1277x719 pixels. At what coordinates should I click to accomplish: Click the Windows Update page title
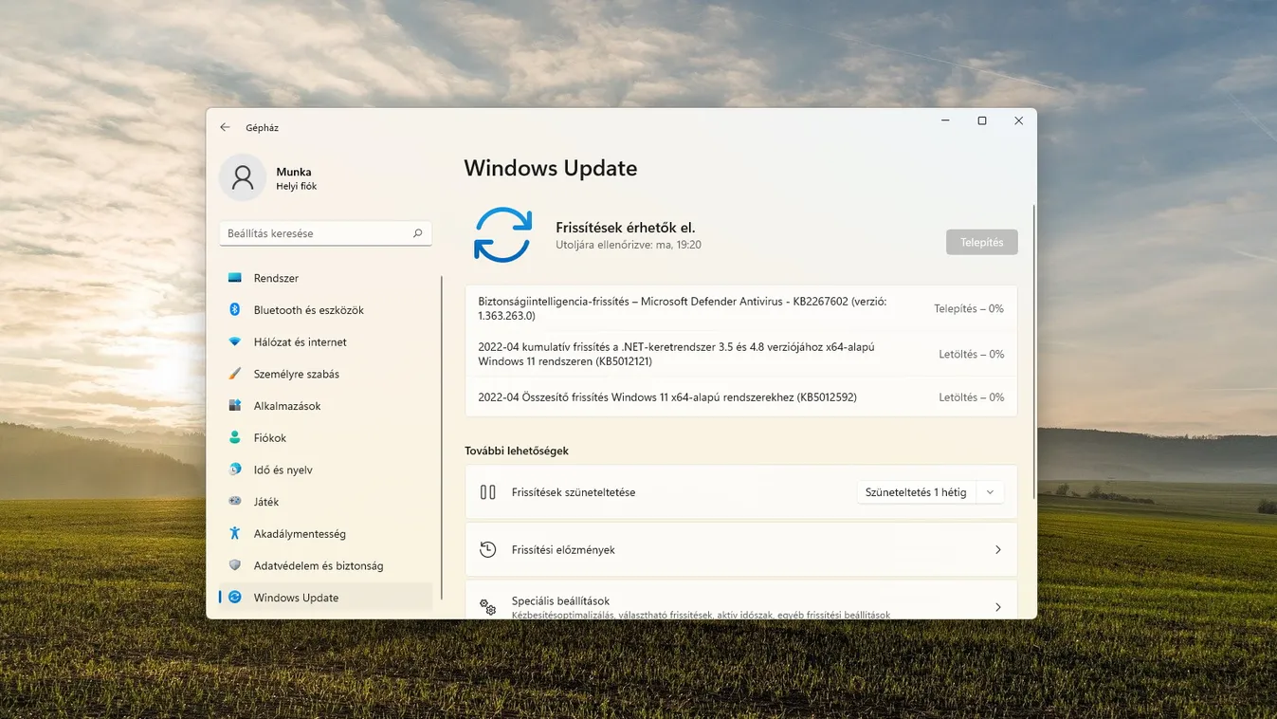[550, 169]
